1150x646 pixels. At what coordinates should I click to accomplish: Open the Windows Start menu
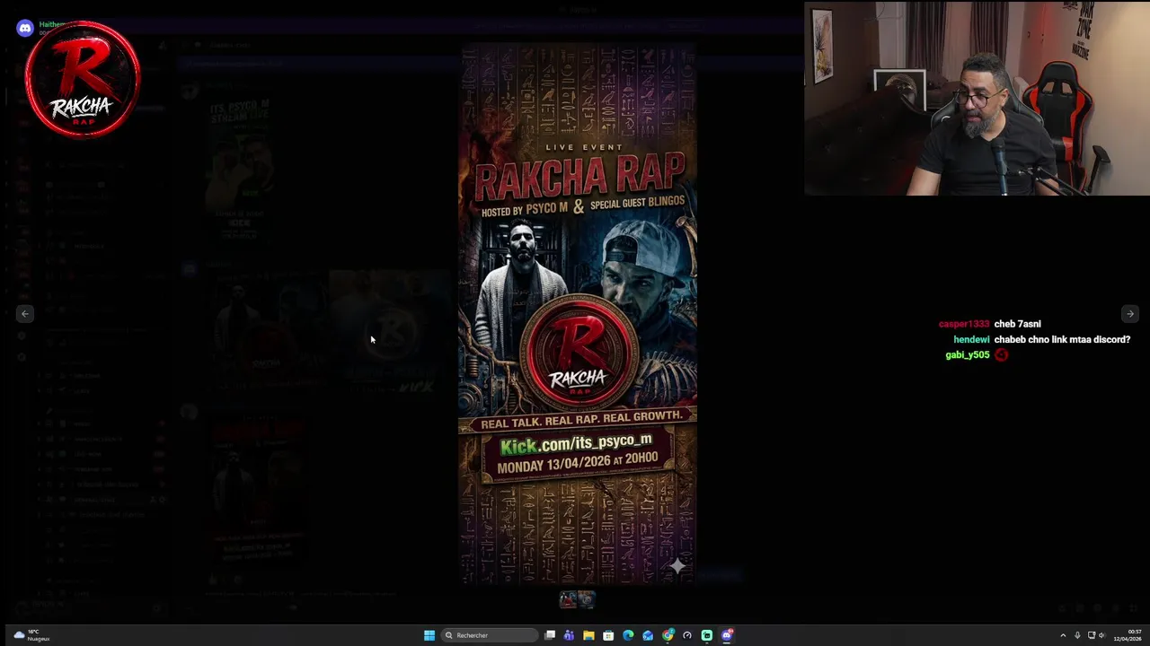pyautogui.click(x=429, y=635)
